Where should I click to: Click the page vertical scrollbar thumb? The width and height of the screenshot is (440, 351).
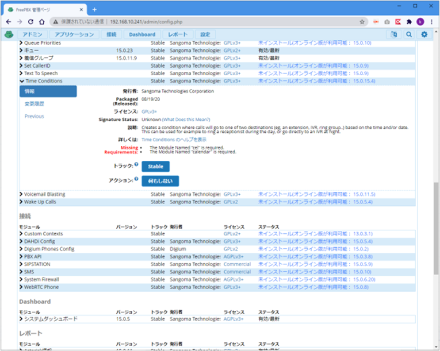tap(436, 229)
